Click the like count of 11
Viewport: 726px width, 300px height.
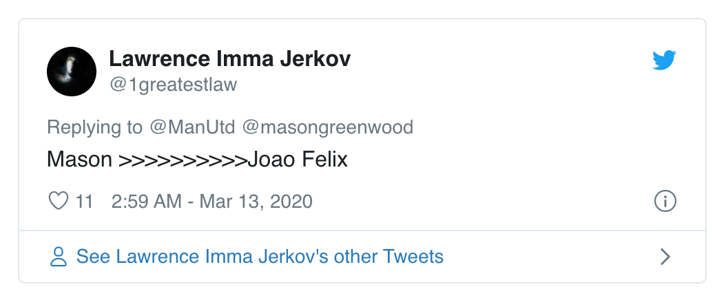pyautogui.click(x=84, y=202)
